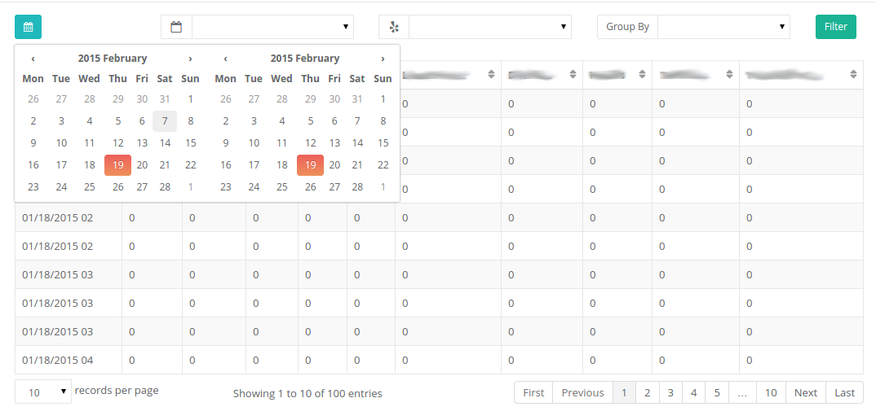Click the teal calendar icon button
876x420 pixels.
coord(28,27)
